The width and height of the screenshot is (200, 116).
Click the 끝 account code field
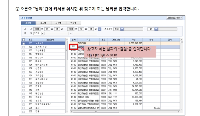(151, 29)
